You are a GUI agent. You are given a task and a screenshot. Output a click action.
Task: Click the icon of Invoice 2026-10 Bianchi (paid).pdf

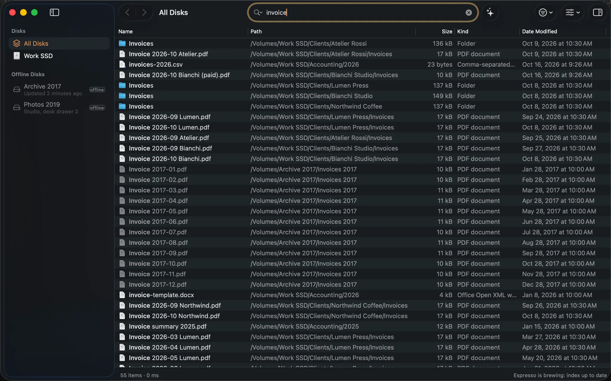click(x=122, y=75)
